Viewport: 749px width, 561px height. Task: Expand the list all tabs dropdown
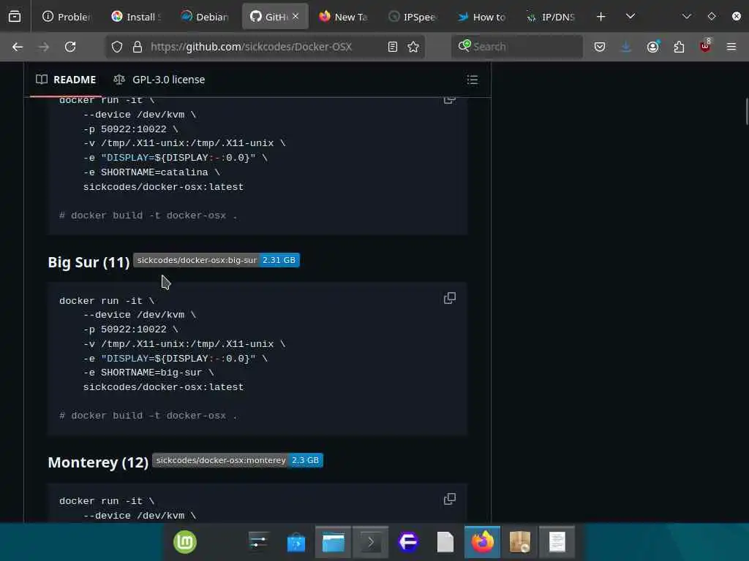(x=631, y=17)
